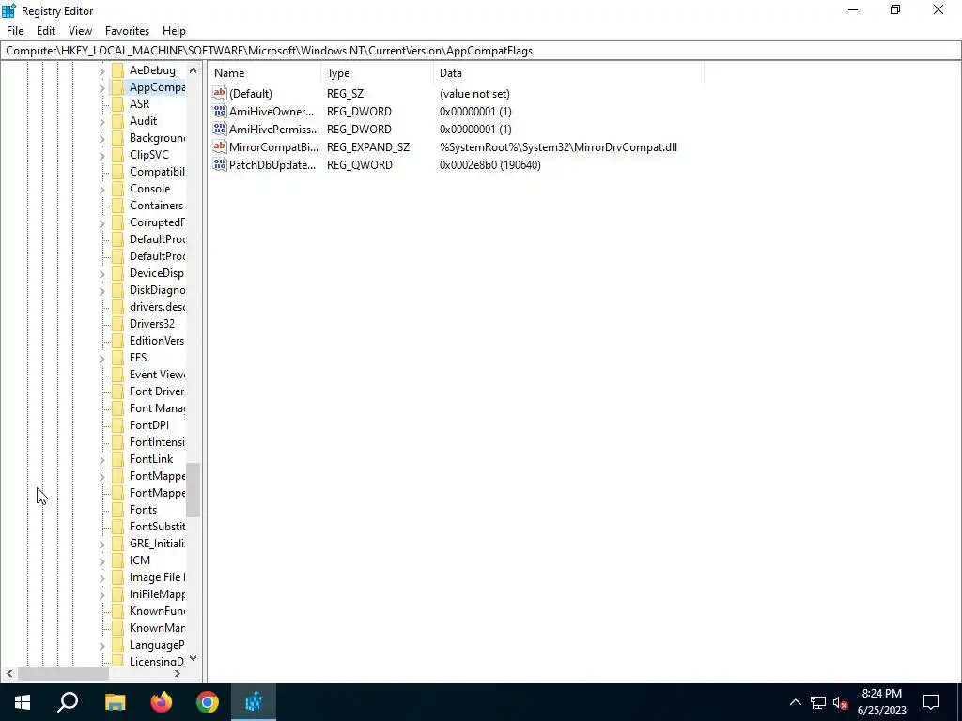962x721 pixels.
Task: Select the ClipSVC folder icon
Action: [x=117, y=155]
